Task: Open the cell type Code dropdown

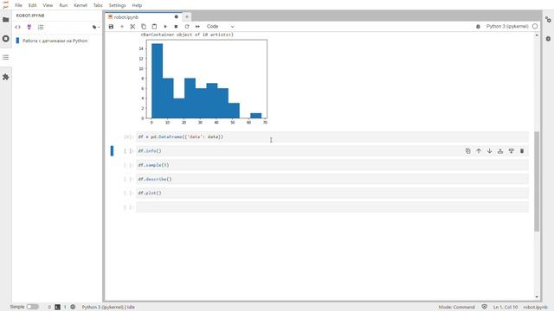Action: click(x=221, y=27)
